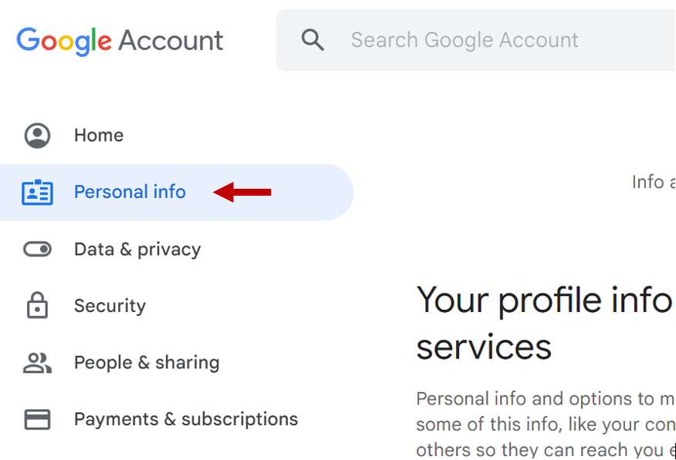
Task: Open the Security section label
Action: tap(110, 306)
